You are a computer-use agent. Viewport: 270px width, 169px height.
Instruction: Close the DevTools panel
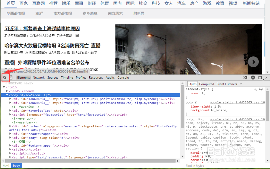(x=266, y=78)
